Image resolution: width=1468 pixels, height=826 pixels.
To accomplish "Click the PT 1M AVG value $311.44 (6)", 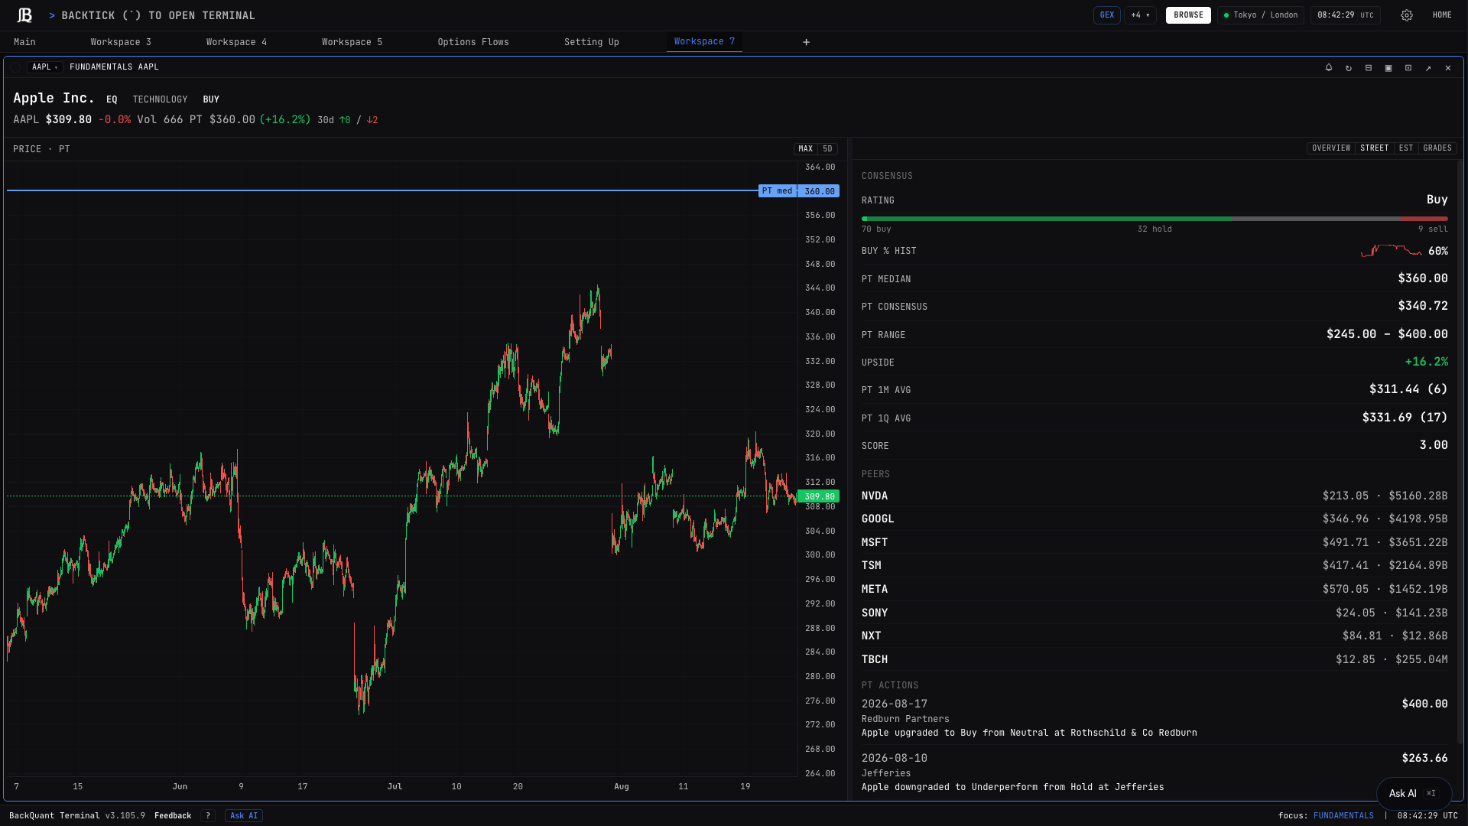I will [x=1408, y=389].
